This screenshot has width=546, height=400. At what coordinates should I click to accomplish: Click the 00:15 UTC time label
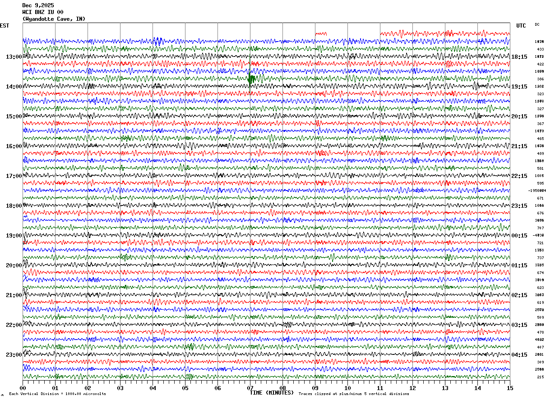[519, 236]
